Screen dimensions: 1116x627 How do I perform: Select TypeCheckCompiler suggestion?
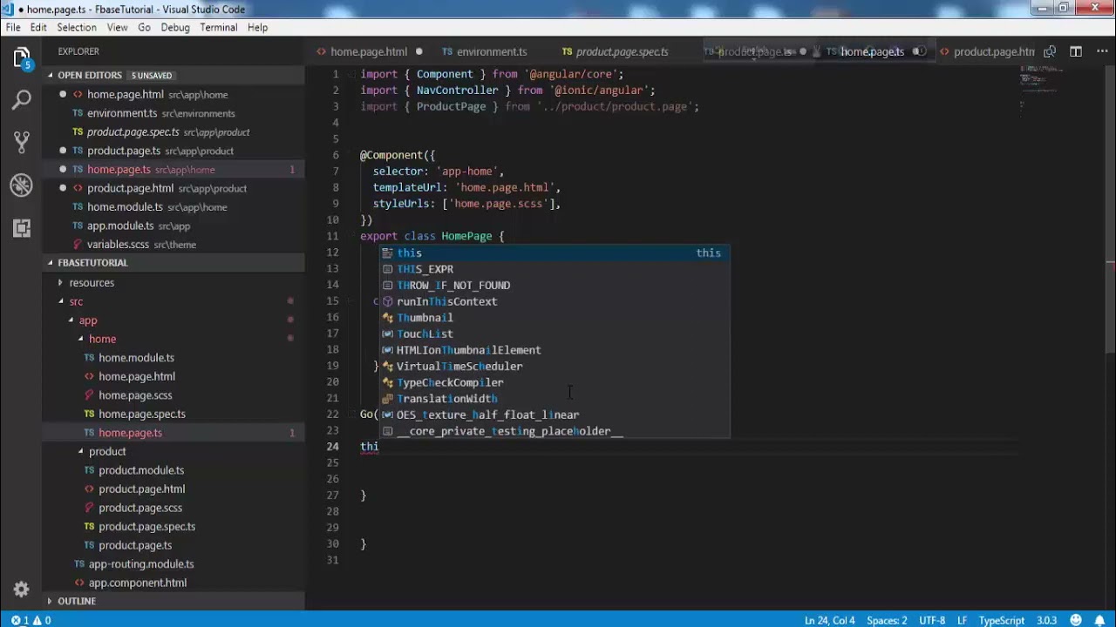tap(554, 382)
